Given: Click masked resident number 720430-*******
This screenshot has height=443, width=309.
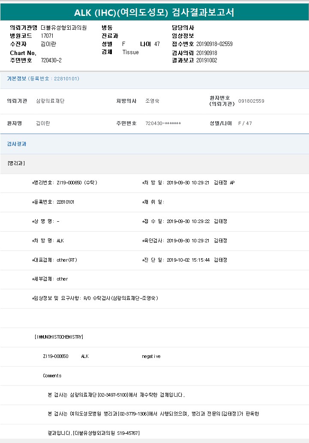Looking at the screenshot, I should coord(163,123).
